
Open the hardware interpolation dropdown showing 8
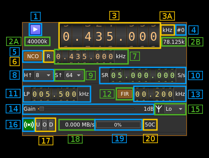[x=43, y=75]
